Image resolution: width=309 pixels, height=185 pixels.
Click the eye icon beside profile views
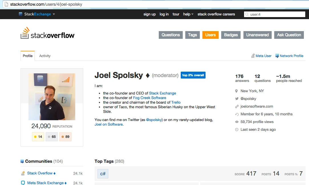coord(237,122)
